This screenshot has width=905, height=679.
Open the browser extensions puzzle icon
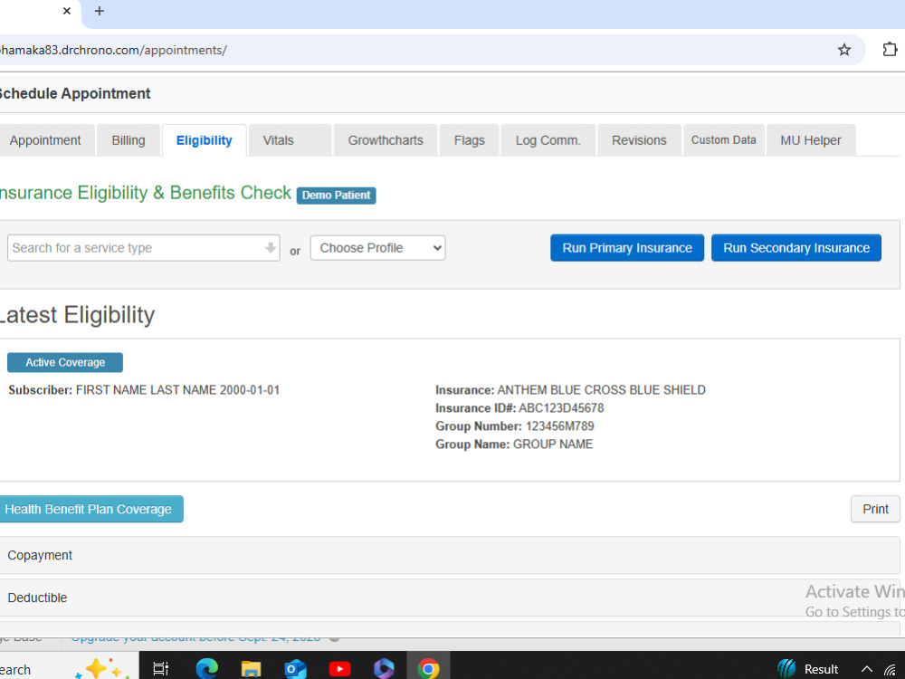click(x=890, y=50)
